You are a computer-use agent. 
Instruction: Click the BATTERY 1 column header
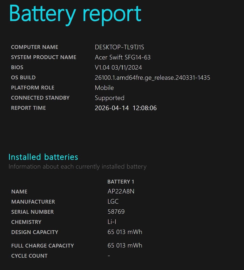[121, 182]
